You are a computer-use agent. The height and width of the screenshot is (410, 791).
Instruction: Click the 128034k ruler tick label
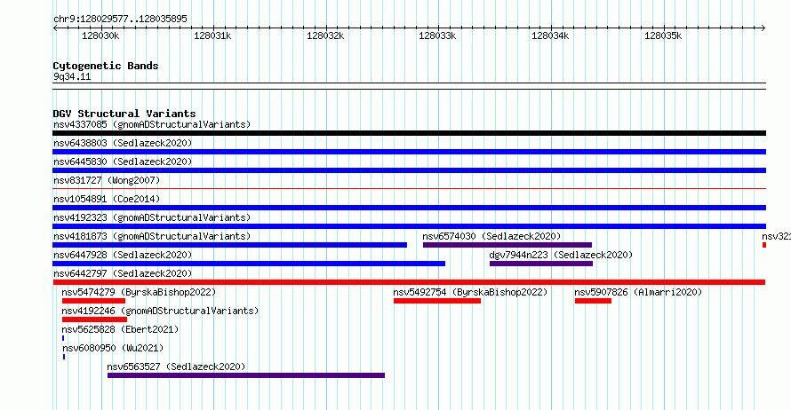pos(550,35)
